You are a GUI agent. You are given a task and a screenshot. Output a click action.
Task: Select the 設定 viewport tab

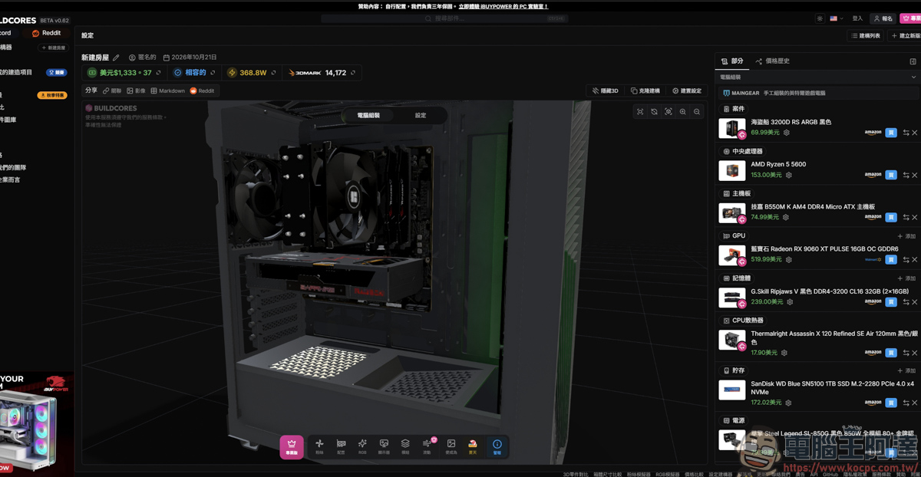pyautogui.click(x=421, y=115)
